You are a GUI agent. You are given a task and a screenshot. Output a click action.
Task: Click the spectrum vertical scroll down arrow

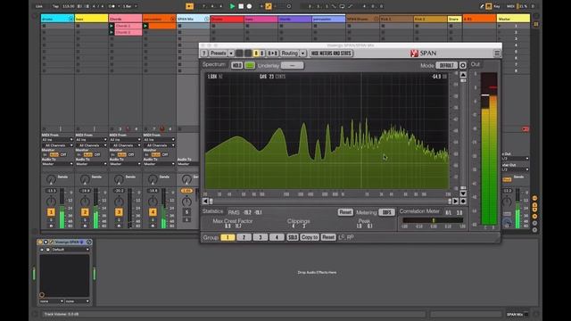(x=463, y=193)
